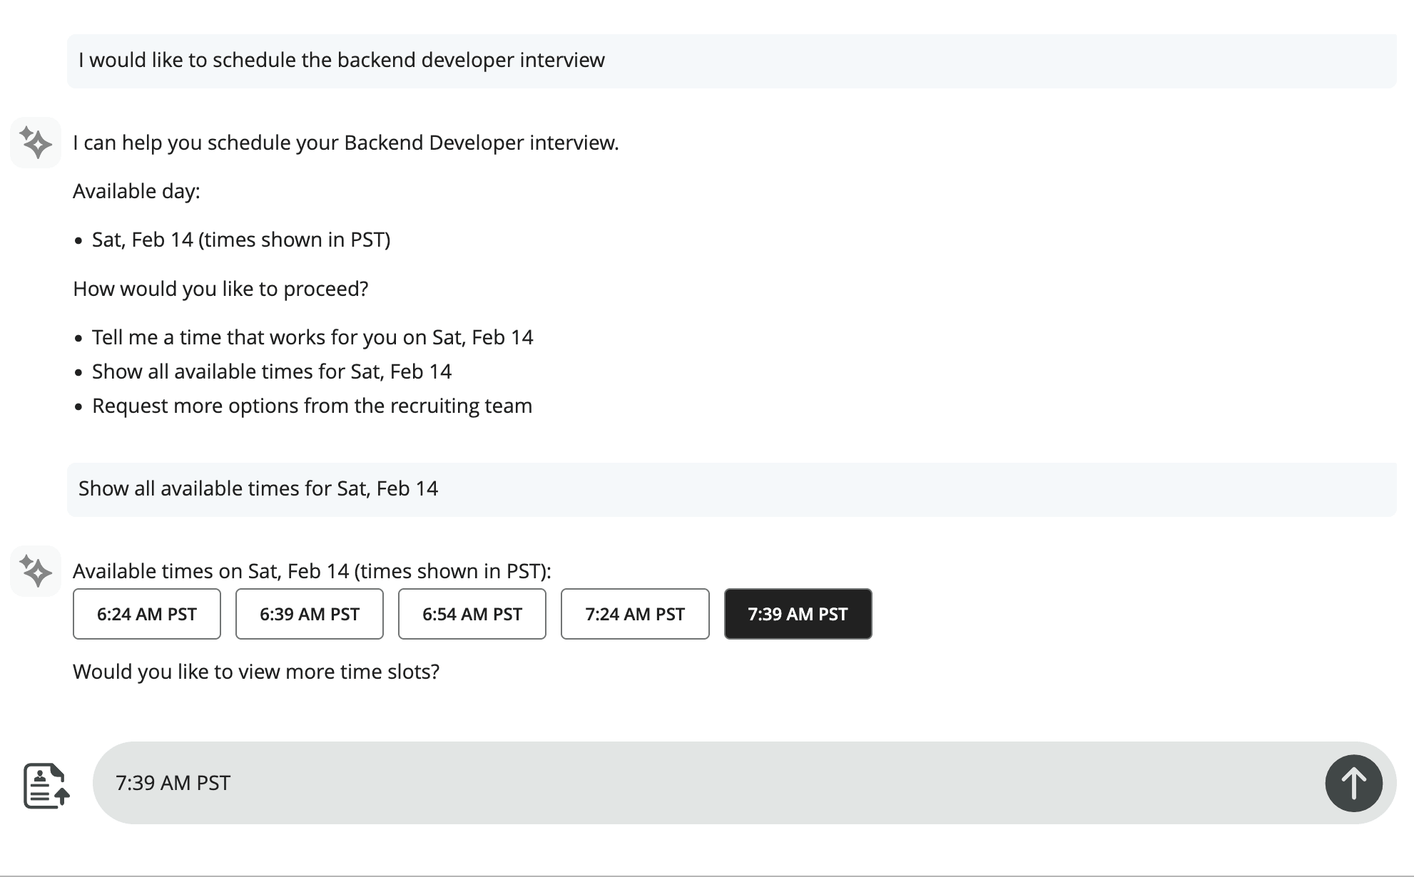Click the user's 'Show all available times' bubble
Screen dimensions: 1414x877
pos(258,488)
